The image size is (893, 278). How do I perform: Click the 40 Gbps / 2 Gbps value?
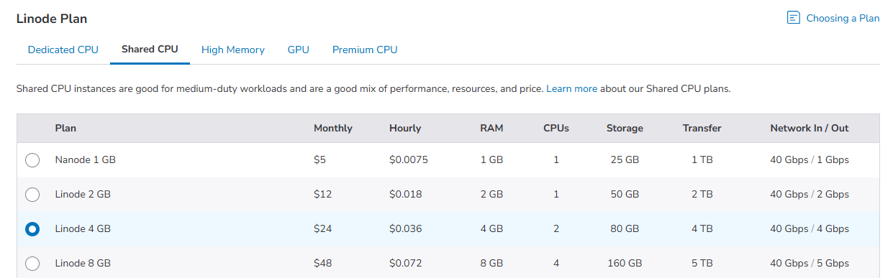810,194
